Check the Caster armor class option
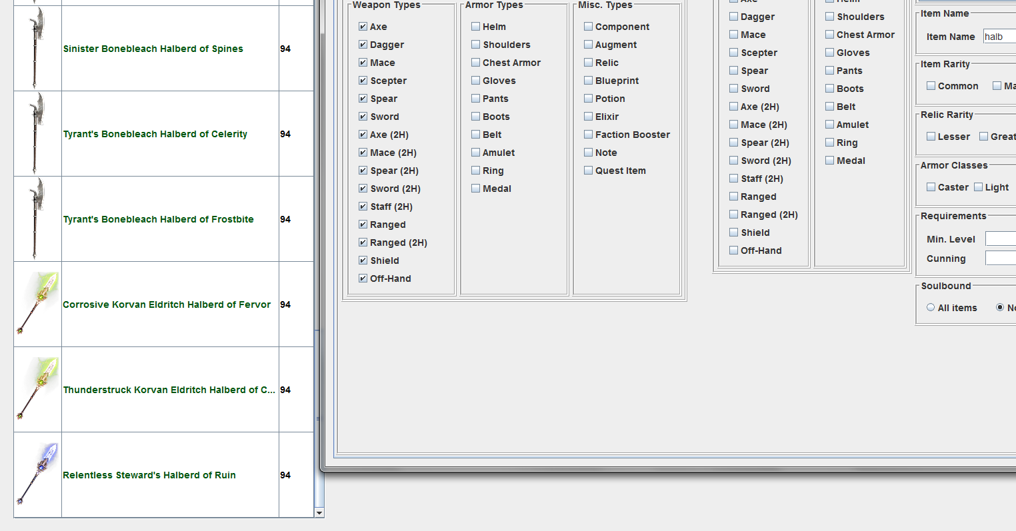1016x531 pixels. tap(931, 187)
